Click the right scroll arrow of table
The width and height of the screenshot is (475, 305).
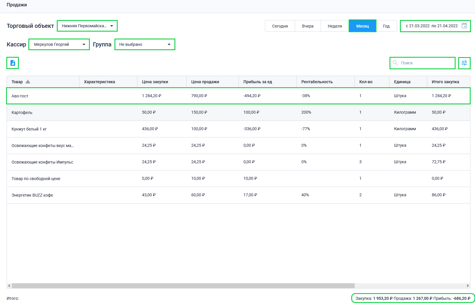pos(467,286)
